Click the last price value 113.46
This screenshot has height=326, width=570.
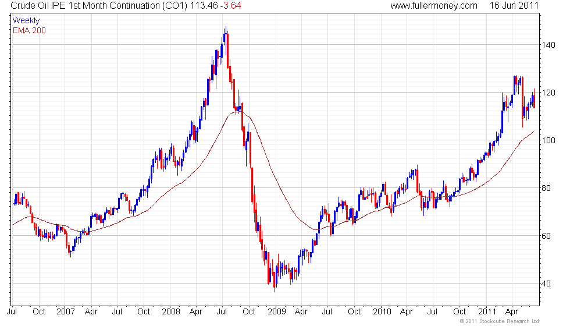pos(204,5)
